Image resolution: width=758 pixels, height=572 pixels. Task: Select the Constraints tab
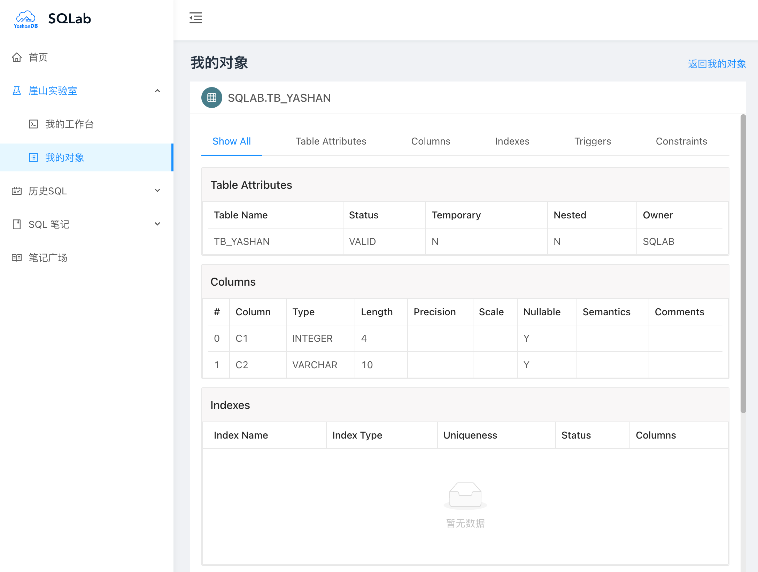[x=681, y=141]
